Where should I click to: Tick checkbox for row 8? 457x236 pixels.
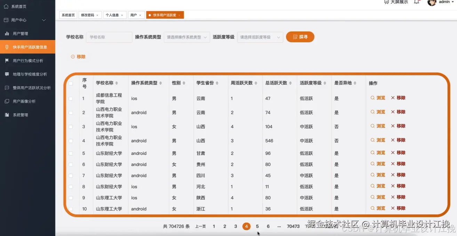(71, 187)
